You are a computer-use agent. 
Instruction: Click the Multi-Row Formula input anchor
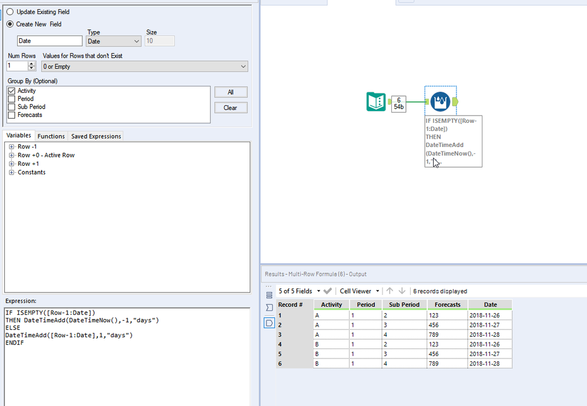(x=427, y=102)
